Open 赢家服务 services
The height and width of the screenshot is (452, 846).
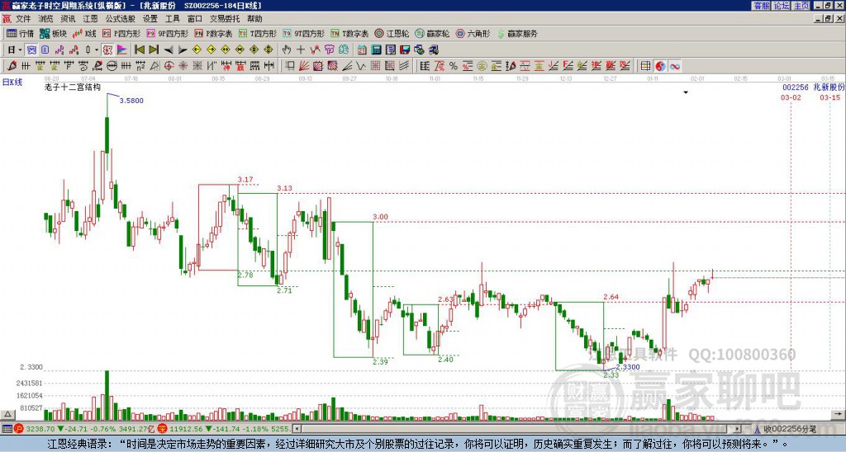click(x=517, y=33)
